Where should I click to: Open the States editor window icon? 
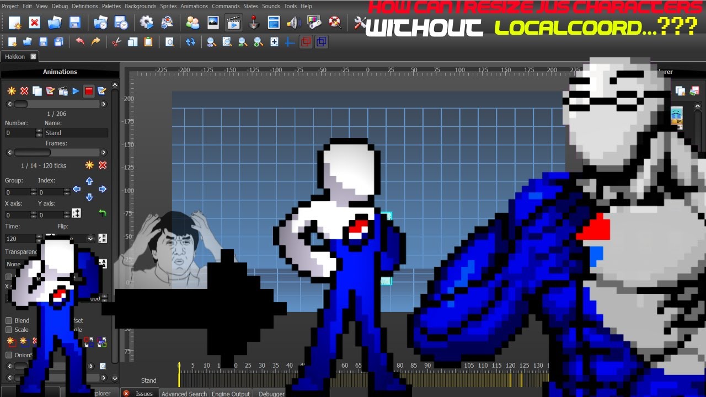click(274, 23)
